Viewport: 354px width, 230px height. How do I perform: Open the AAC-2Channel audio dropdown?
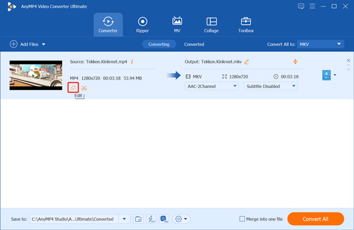212,86
